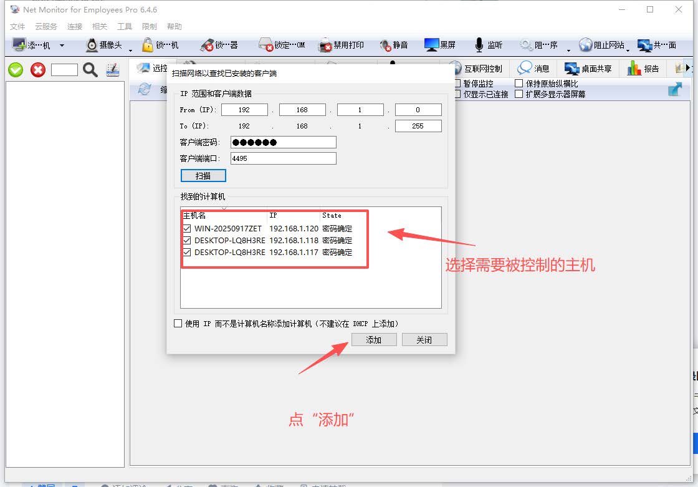Click the 扫描 scan button

click(203, 176)
